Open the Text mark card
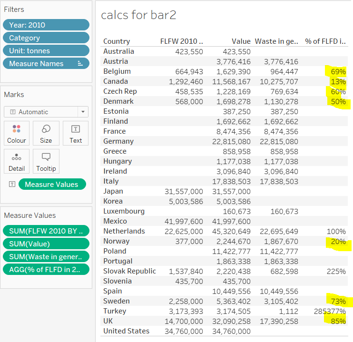353x342 pixels. point(76,133)
